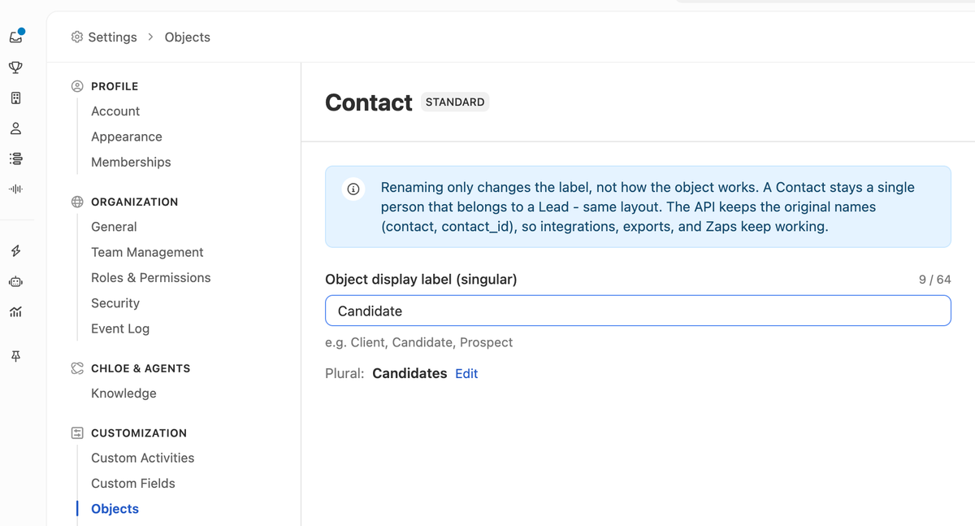Screen dimensions: 975x526
Task: Open Roles & Permissions page
Action: pyautogui.click(x=151, y=277)
